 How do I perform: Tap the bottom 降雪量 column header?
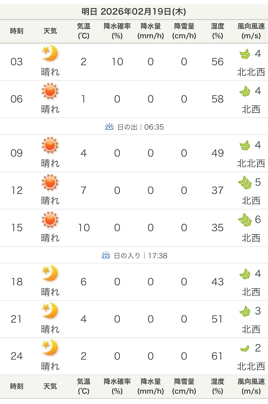tap(184, 386)
